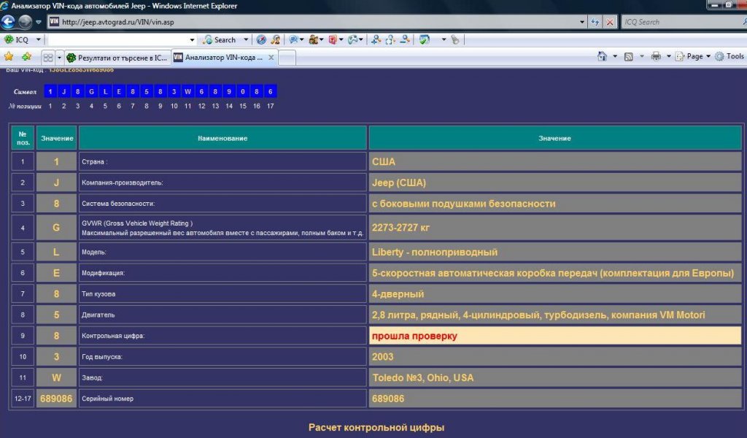Open the Favorites Center star
The width and height of the screenshot is (747, 438).
pyautogui.click(x=9, y=57)
